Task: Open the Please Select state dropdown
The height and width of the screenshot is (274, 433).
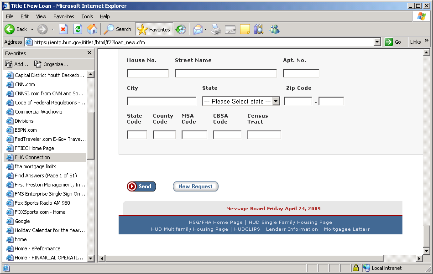Action: (x=241, y=101)
